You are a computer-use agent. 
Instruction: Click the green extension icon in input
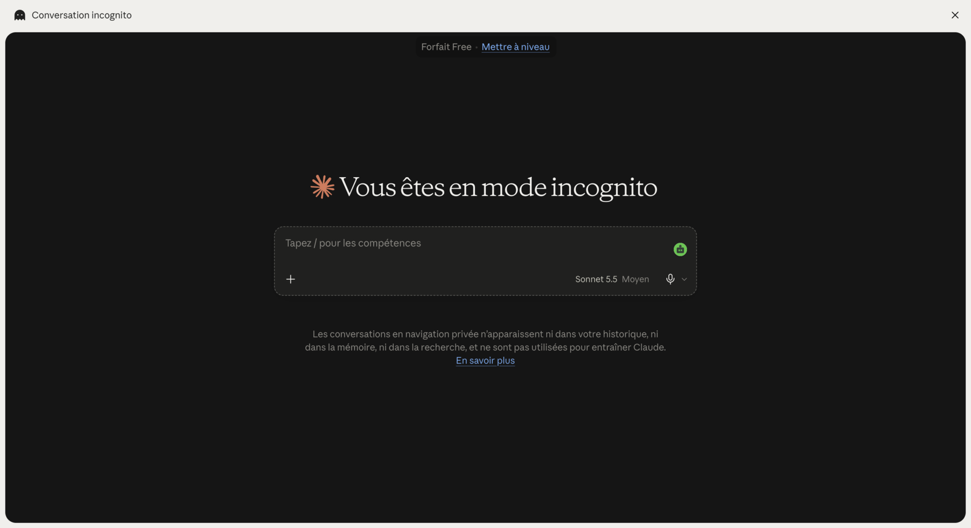click(x=680, y=249)
